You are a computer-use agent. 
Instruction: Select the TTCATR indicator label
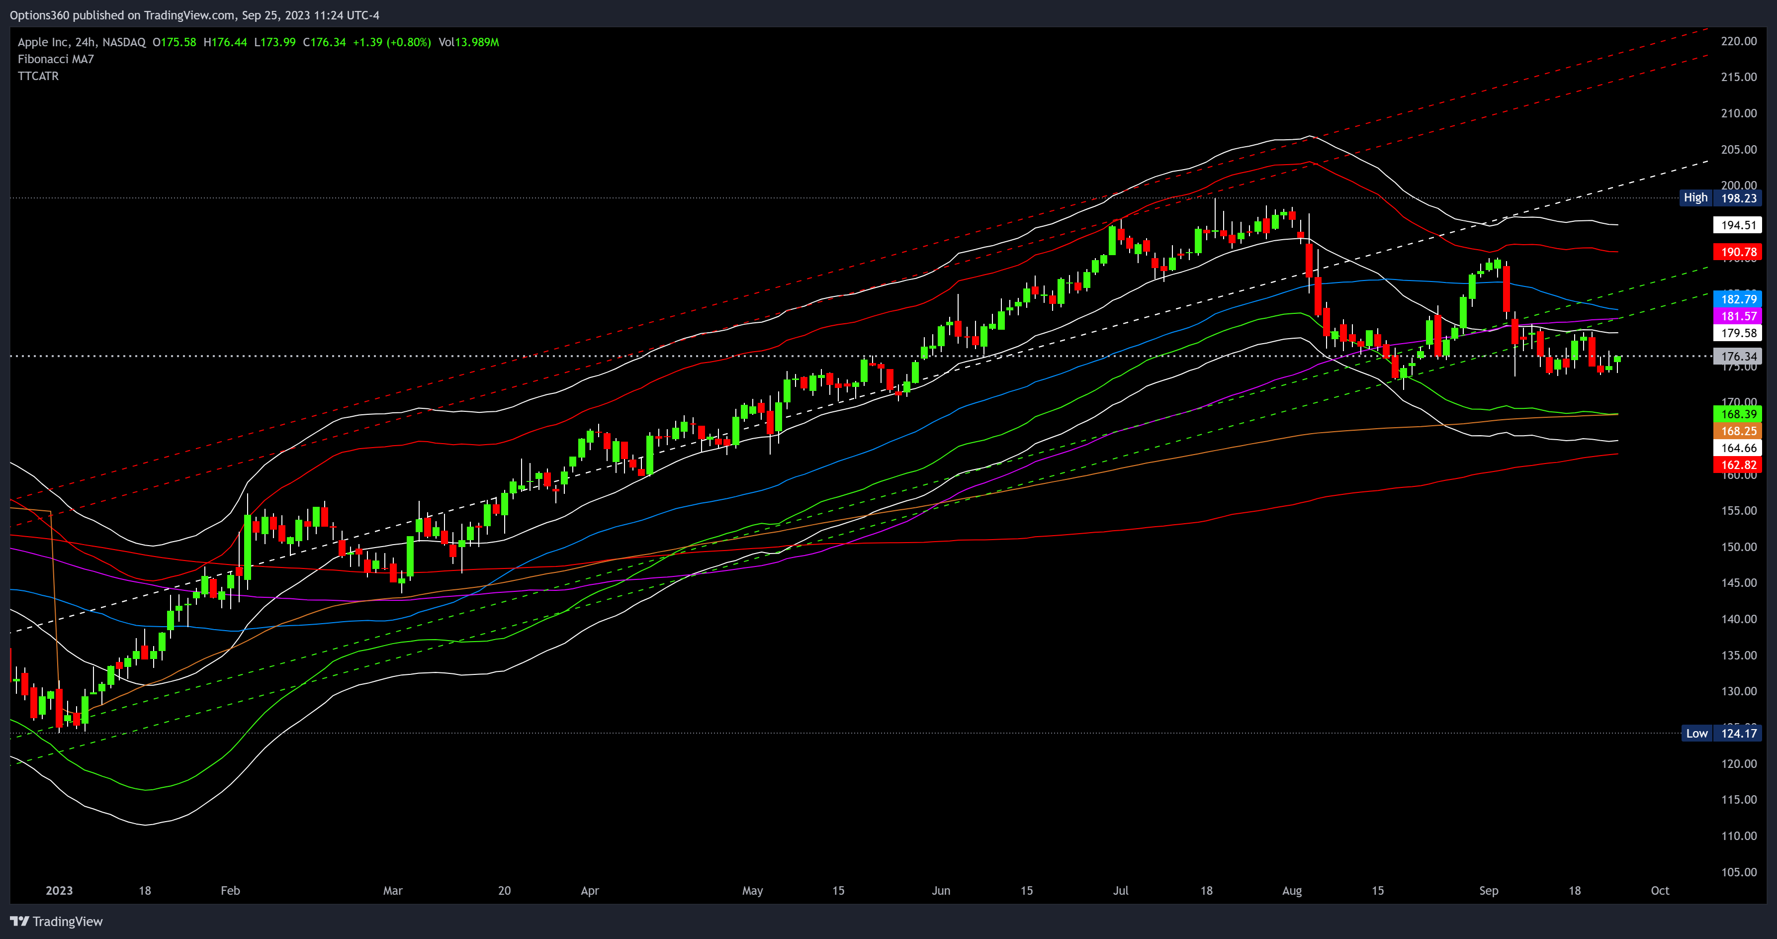point(38,76)
